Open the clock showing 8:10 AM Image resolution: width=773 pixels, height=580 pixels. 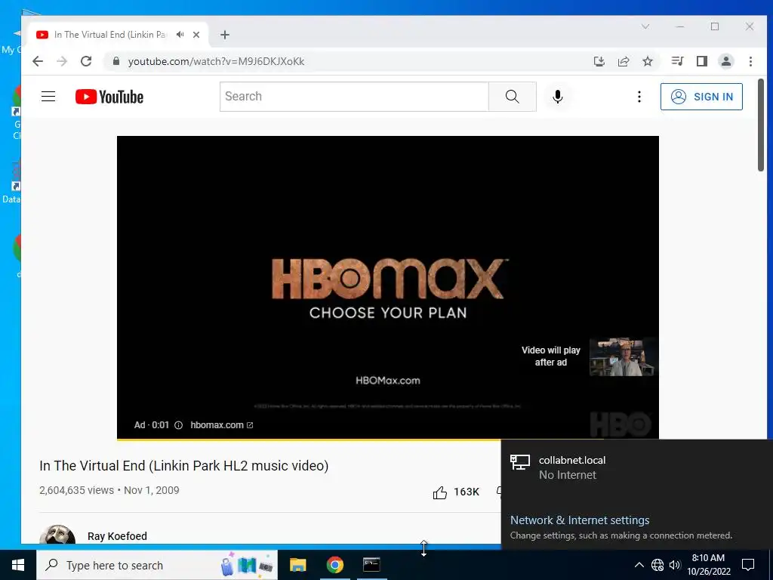pos(709,565)
